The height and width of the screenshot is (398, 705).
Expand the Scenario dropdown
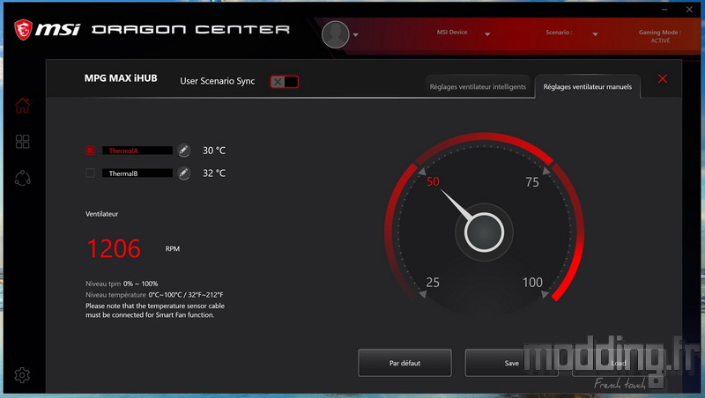[596, 34]
